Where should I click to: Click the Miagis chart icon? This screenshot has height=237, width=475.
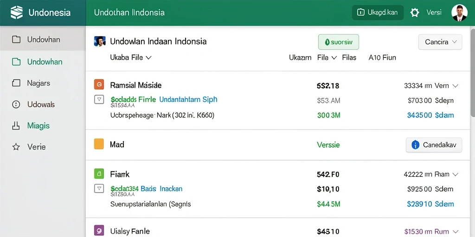(16, 126)
